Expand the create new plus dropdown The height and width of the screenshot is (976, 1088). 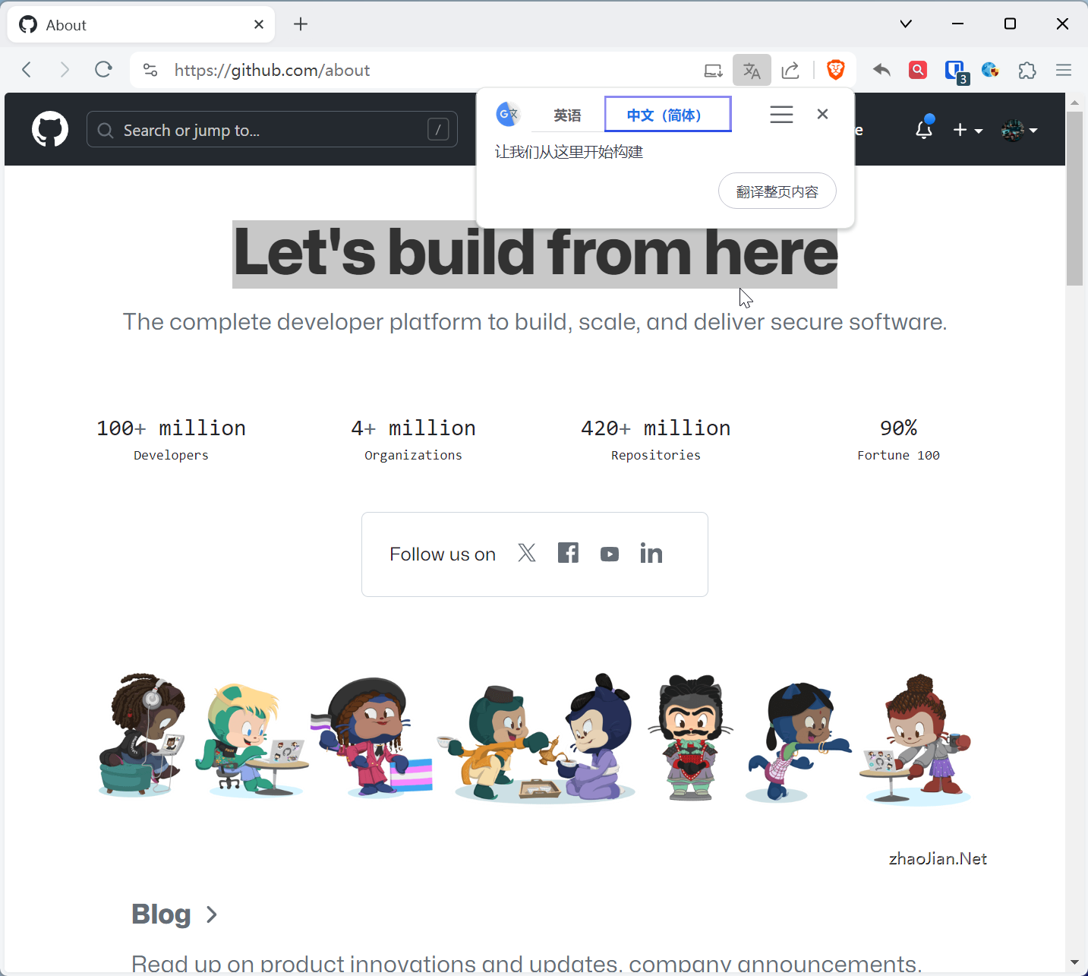pos(967,130)
